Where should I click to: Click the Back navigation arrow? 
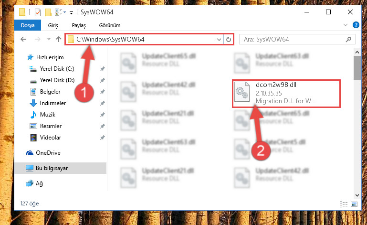tap(23, 39)
